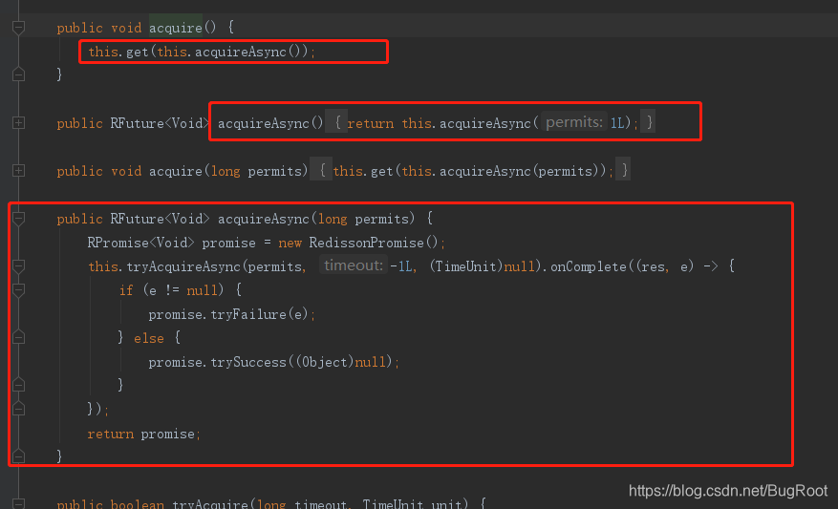
Task: Click the fold end marker beside '});'
Action: (x=18, y=409)
